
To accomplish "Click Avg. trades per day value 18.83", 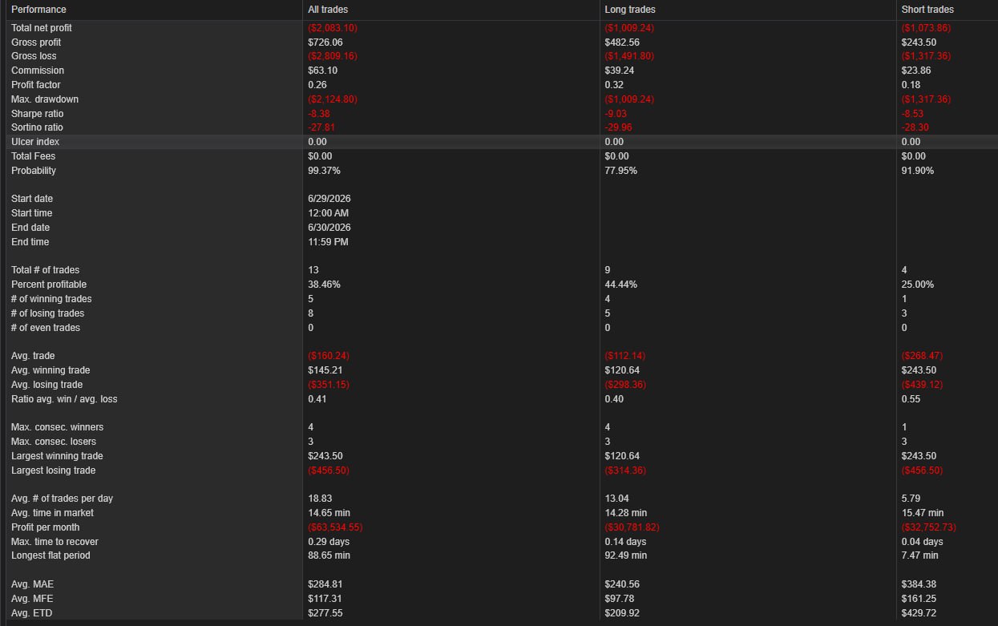I will click(321, 499).
